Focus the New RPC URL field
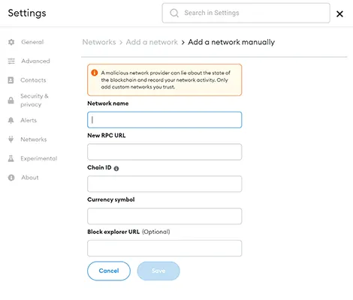Viewport: 353px width, 300px height. click(164, 151)
